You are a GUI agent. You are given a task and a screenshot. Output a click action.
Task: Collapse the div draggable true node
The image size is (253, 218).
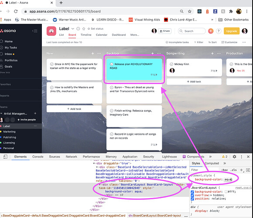(94, 163)
